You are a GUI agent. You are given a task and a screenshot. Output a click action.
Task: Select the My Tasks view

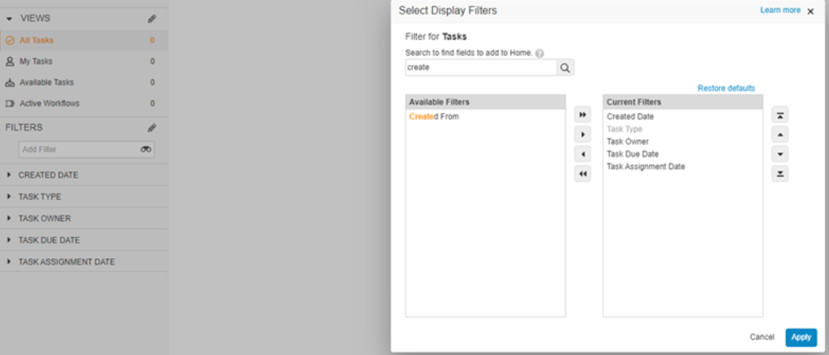pyautogui.click(x=36, y=62)
